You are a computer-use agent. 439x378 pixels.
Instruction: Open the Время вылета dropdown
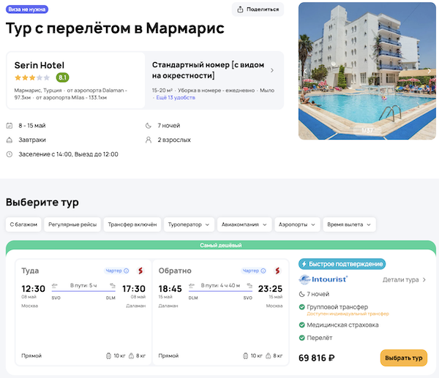349,224
